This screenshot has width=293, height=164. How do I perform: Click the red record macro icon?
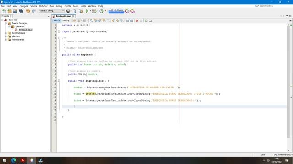tap(137, 20)
